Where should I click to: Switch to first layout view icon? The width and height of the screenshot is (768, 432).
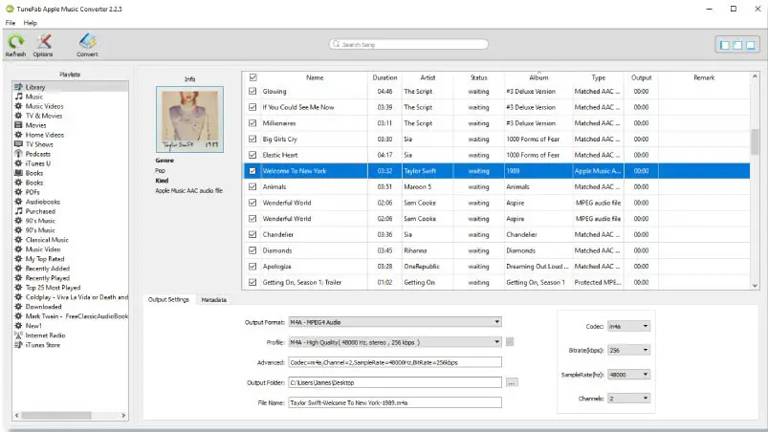click(x=724, y=45)
